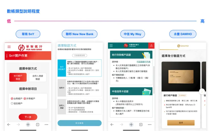
Task: Advance DAWHO card carousel with the arrow
Action: 202,92
